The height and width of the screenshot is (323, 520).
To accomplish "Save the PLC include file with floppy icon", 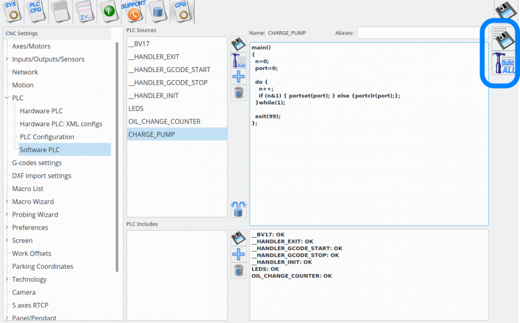I will pyautogui.click(x=238, y=238).
